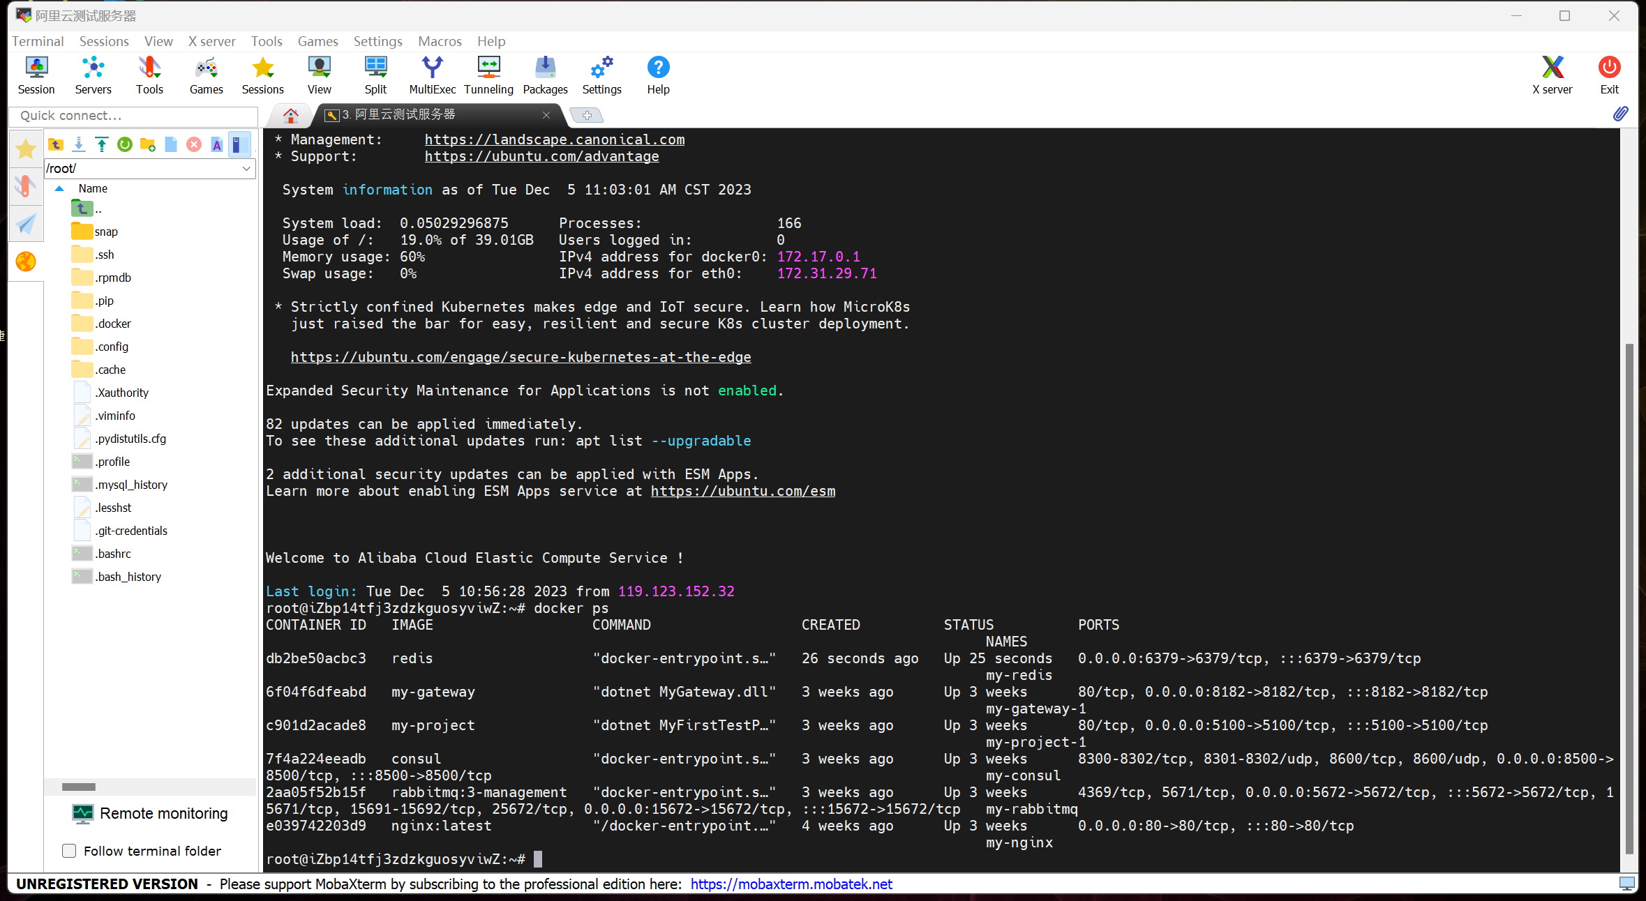1646x901 pixels.
Task: Open the https://landscape.canonical.com link
Action: (553, 139)
